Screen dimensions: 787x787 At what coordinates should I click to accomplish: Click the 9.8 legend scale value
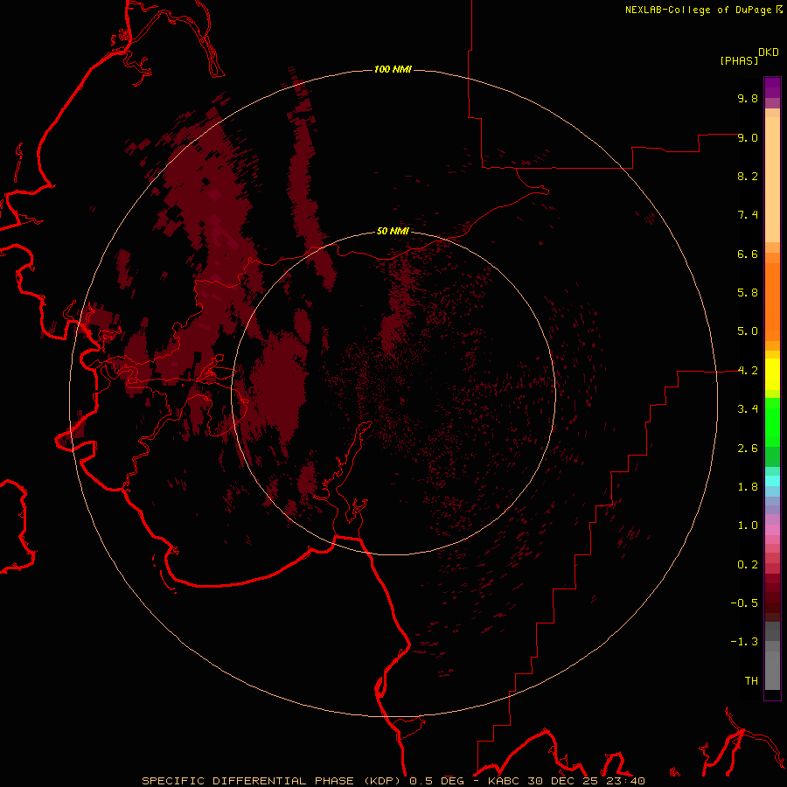[x=748, y=98]
